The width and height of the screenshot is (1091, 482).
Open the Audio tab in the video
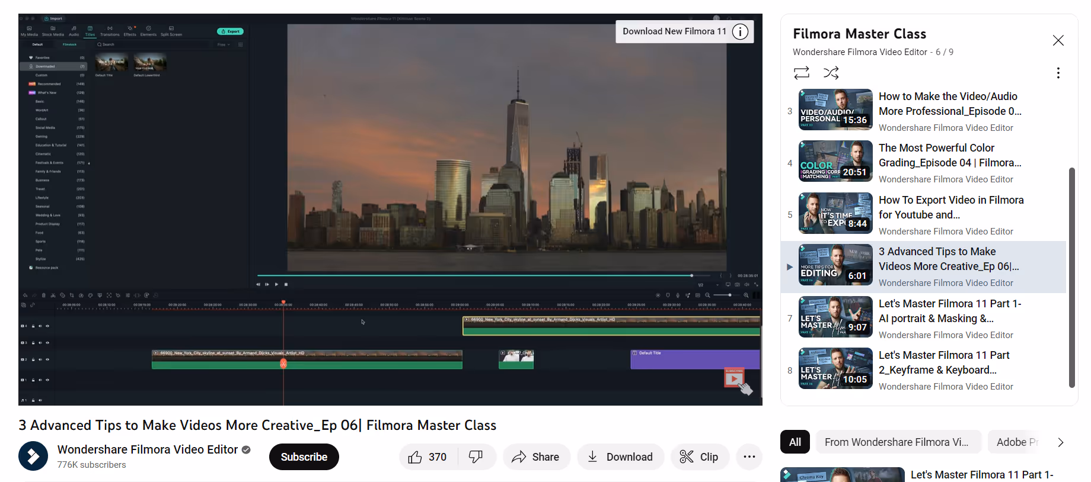(x=74, y=31)
